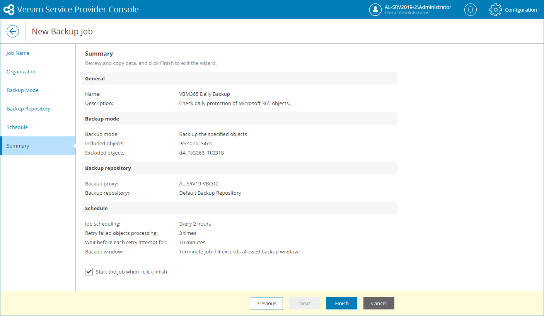Open the Configuration link text

click(x=521, y=10)
